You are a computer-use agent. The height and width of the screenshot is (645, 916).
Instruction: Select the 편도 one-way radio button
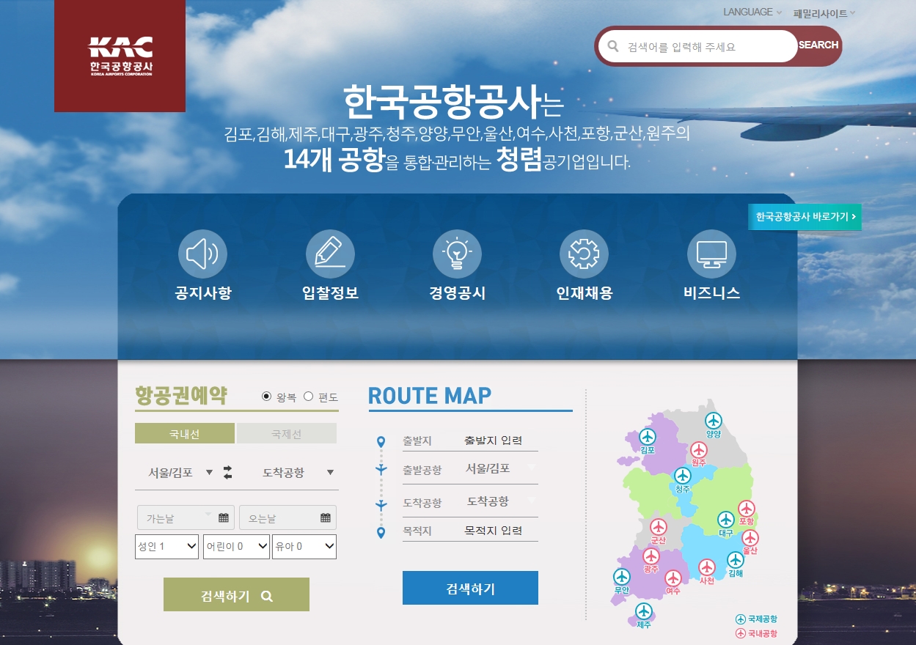308,397
